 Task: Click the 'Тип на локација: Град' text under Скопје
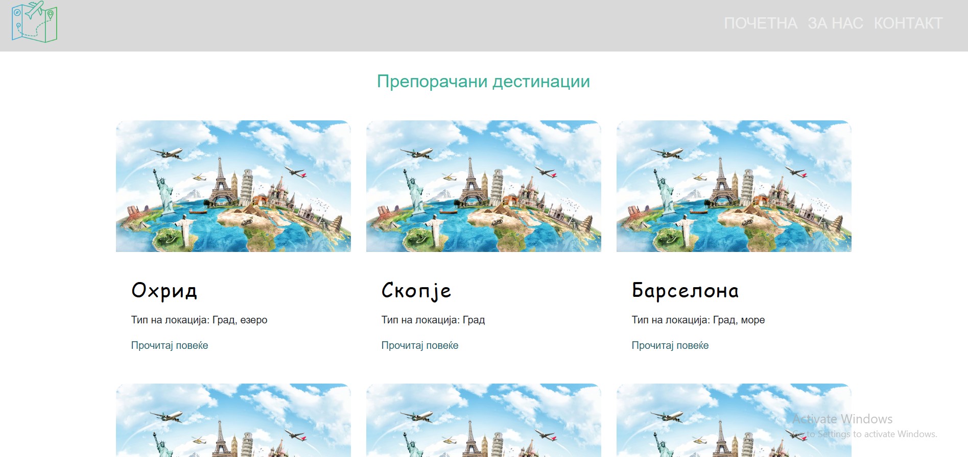(x=433, y=320)
